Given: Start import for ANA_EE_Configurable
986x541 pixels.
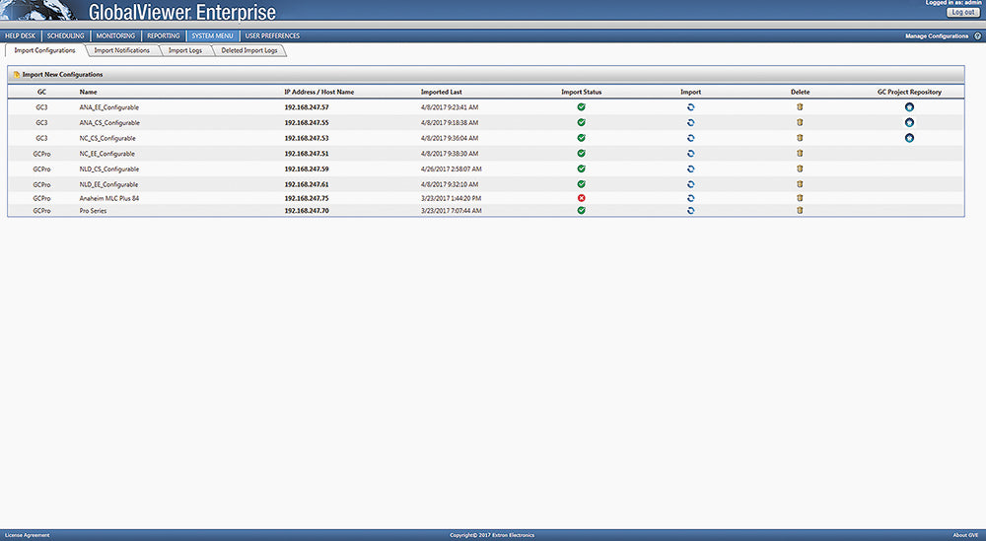Looking at the screenshot, I should coord(690,107).
